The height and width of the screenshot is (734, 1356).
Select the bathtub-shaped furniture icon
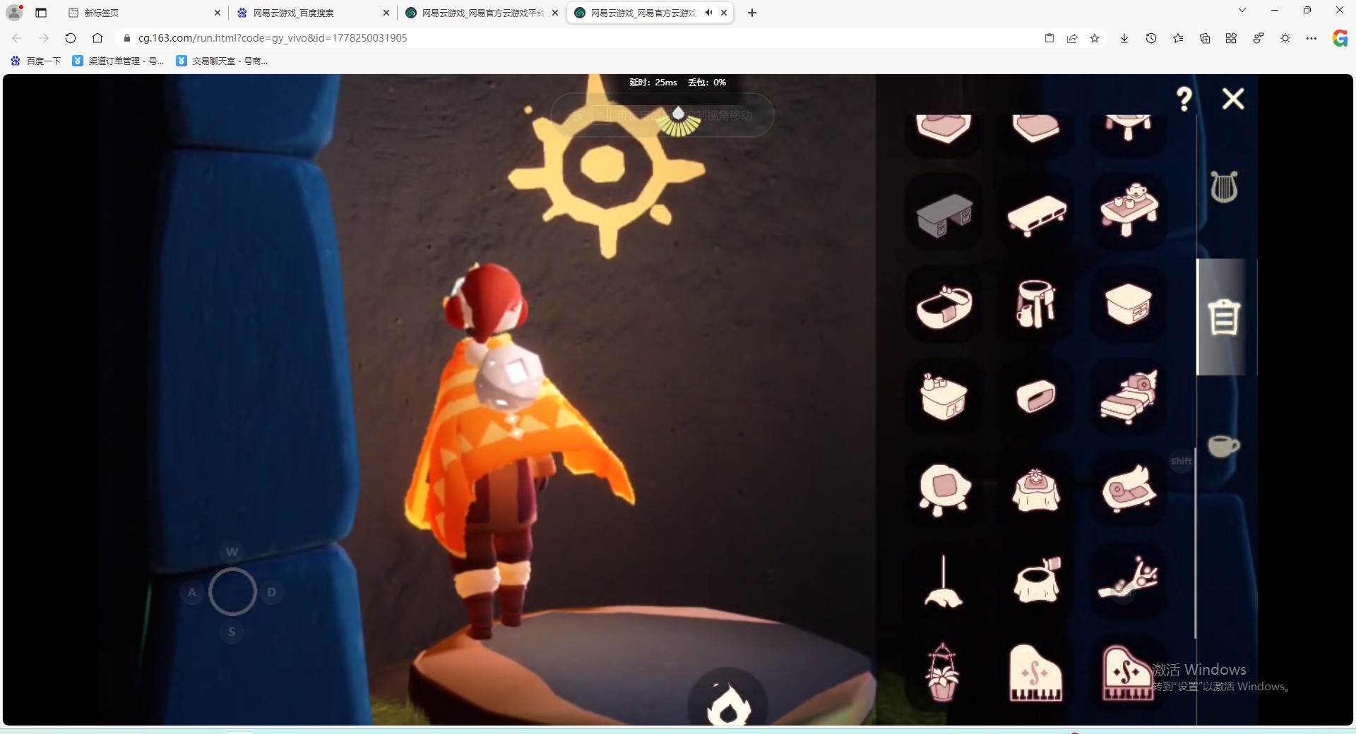944,306
